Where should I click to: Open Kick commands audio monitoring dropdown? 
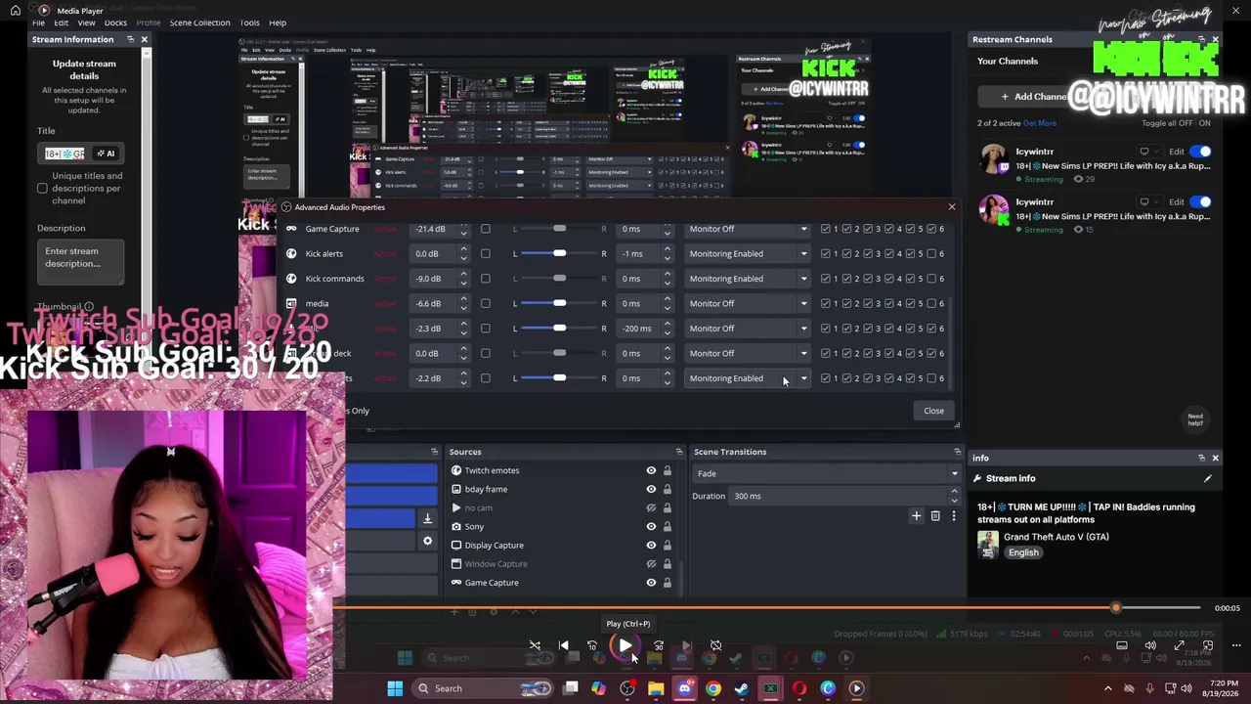[x=748, y=279]
